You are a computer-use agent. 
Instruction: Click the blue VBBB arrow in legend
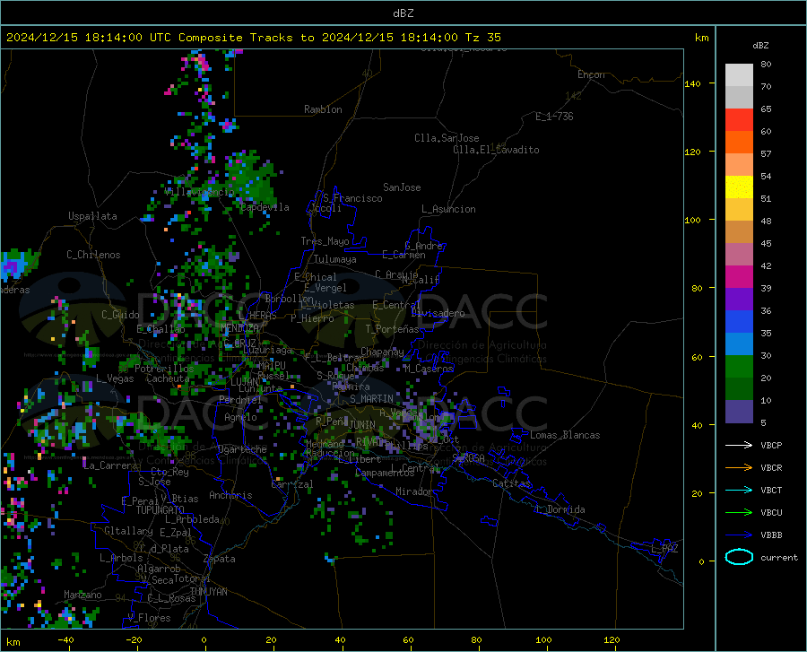(x=739, y=535)
